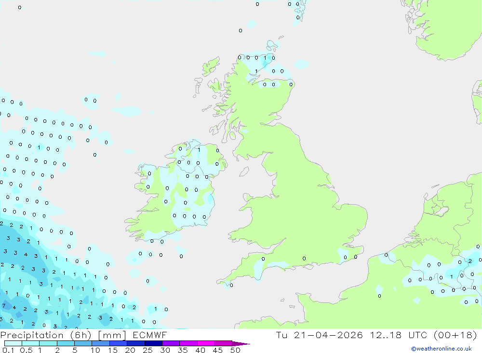This screenshot has height=353, width=482.
Task: Select the 5–10 mm legend swatch
Action: click(83, 343)
